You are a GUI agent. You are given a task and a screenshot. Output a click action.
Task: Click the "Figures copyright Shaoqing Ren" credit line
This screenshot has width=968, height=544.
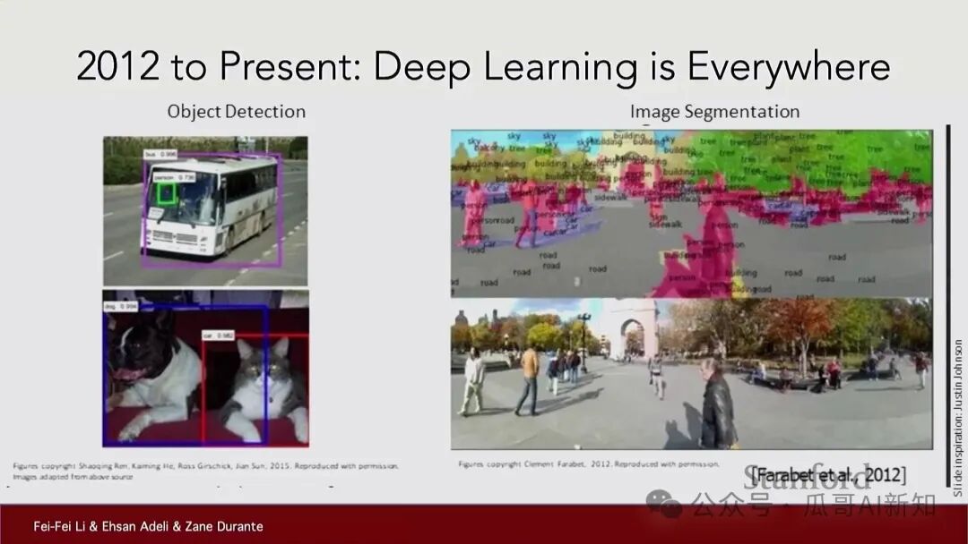click(x=205, y=466)
